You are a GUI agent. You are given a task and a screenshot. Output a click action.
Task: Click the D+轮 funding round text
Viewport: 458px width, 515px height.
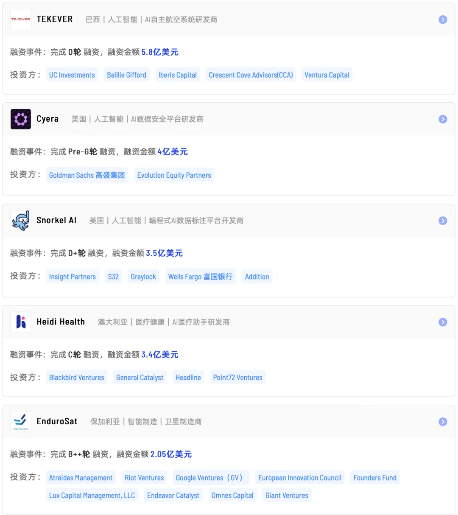point(77,253)
